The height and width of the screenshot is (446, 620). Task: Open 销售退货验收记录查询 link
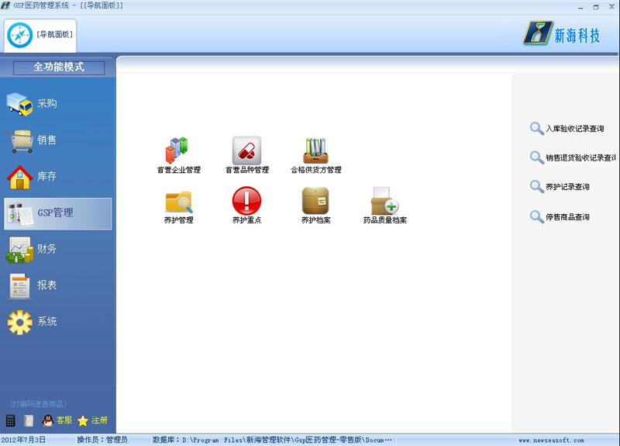[573, 157]
